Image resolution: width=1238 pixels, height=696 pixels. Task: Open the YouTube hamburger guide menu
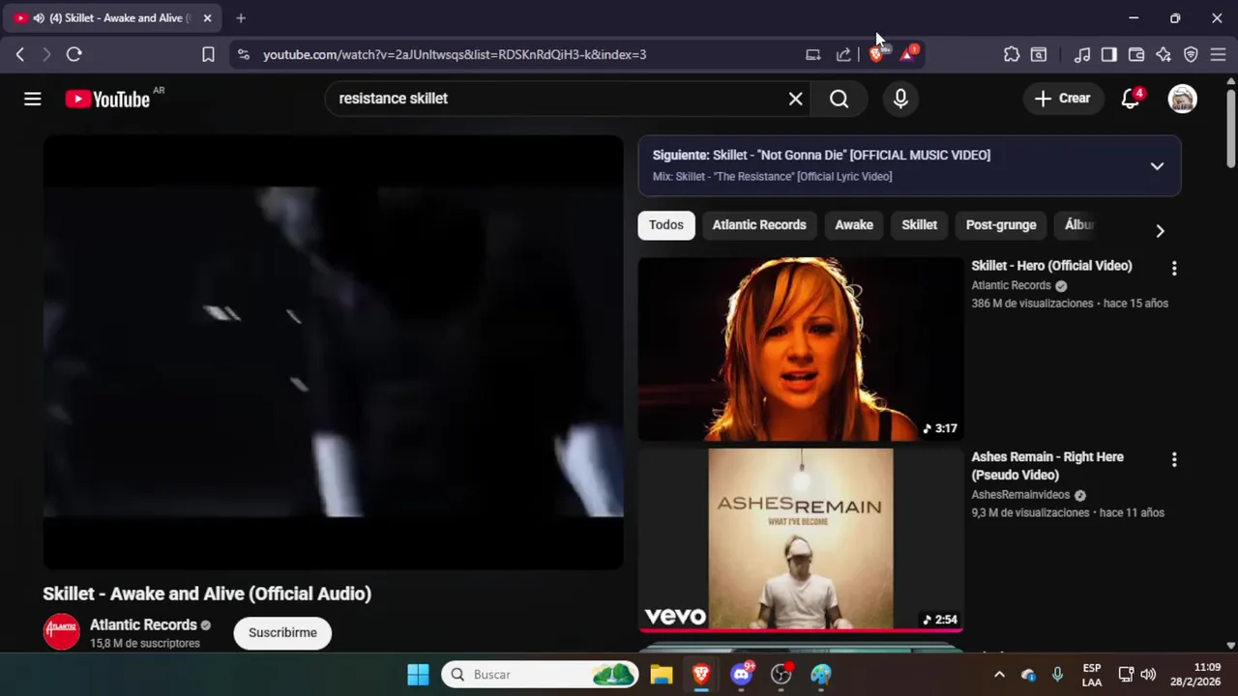click(33, 99)
